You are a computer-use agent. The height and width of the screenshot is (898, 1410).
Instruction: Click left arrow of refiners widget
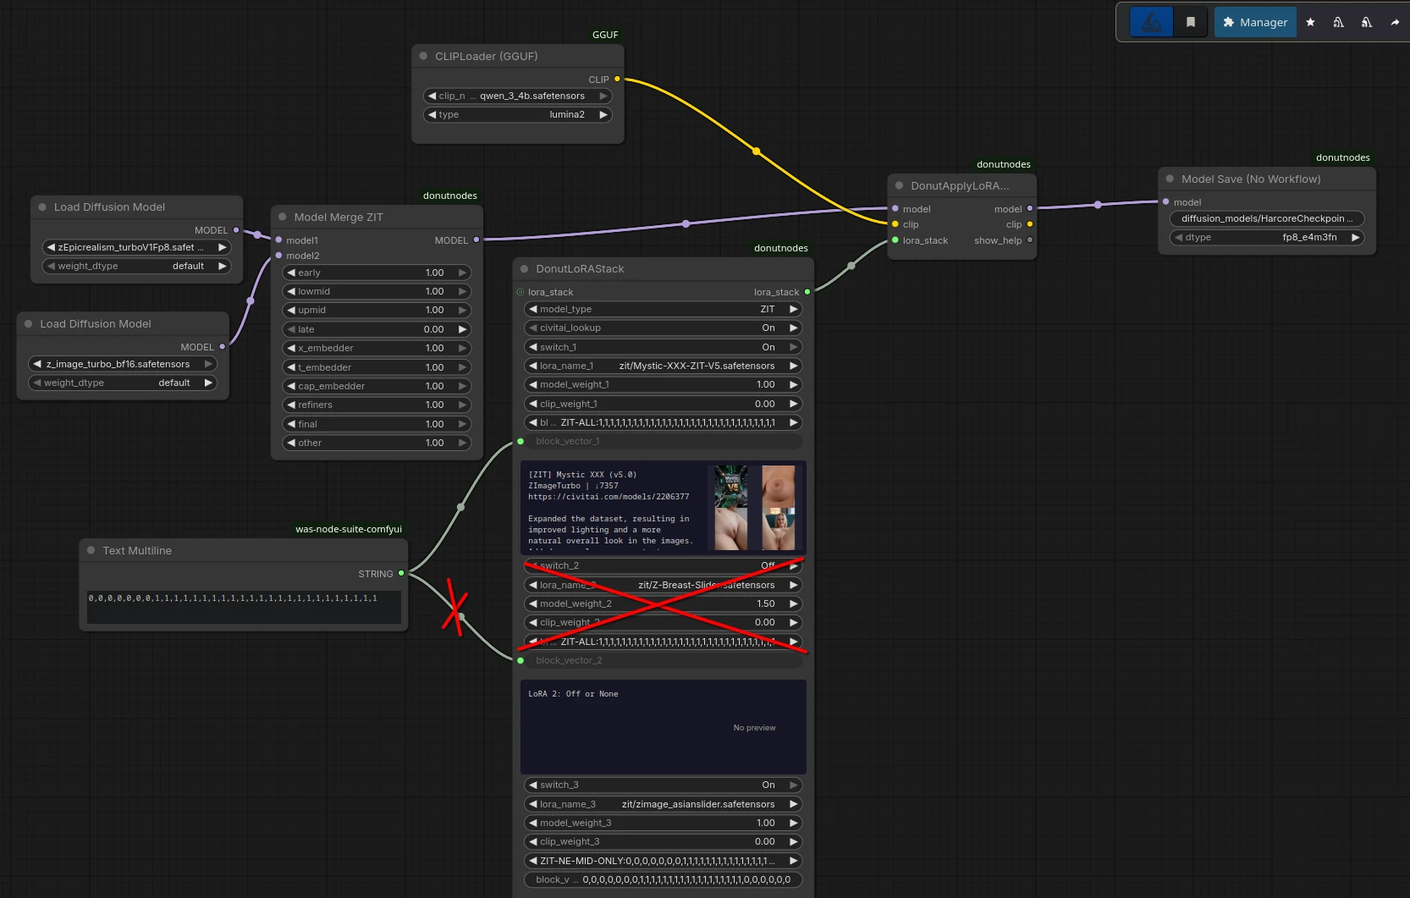pos(291,405)
